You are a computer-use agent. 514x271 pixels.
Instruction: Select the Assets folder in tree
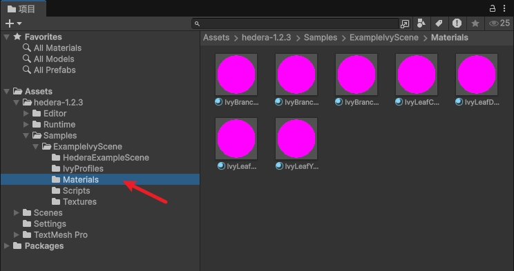click(39, 91)
